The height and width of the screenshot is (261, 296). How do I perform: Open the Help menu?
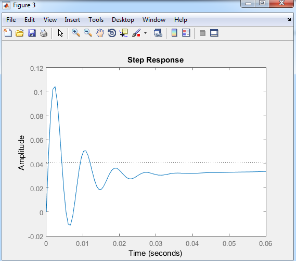click(x=181, y=20)
